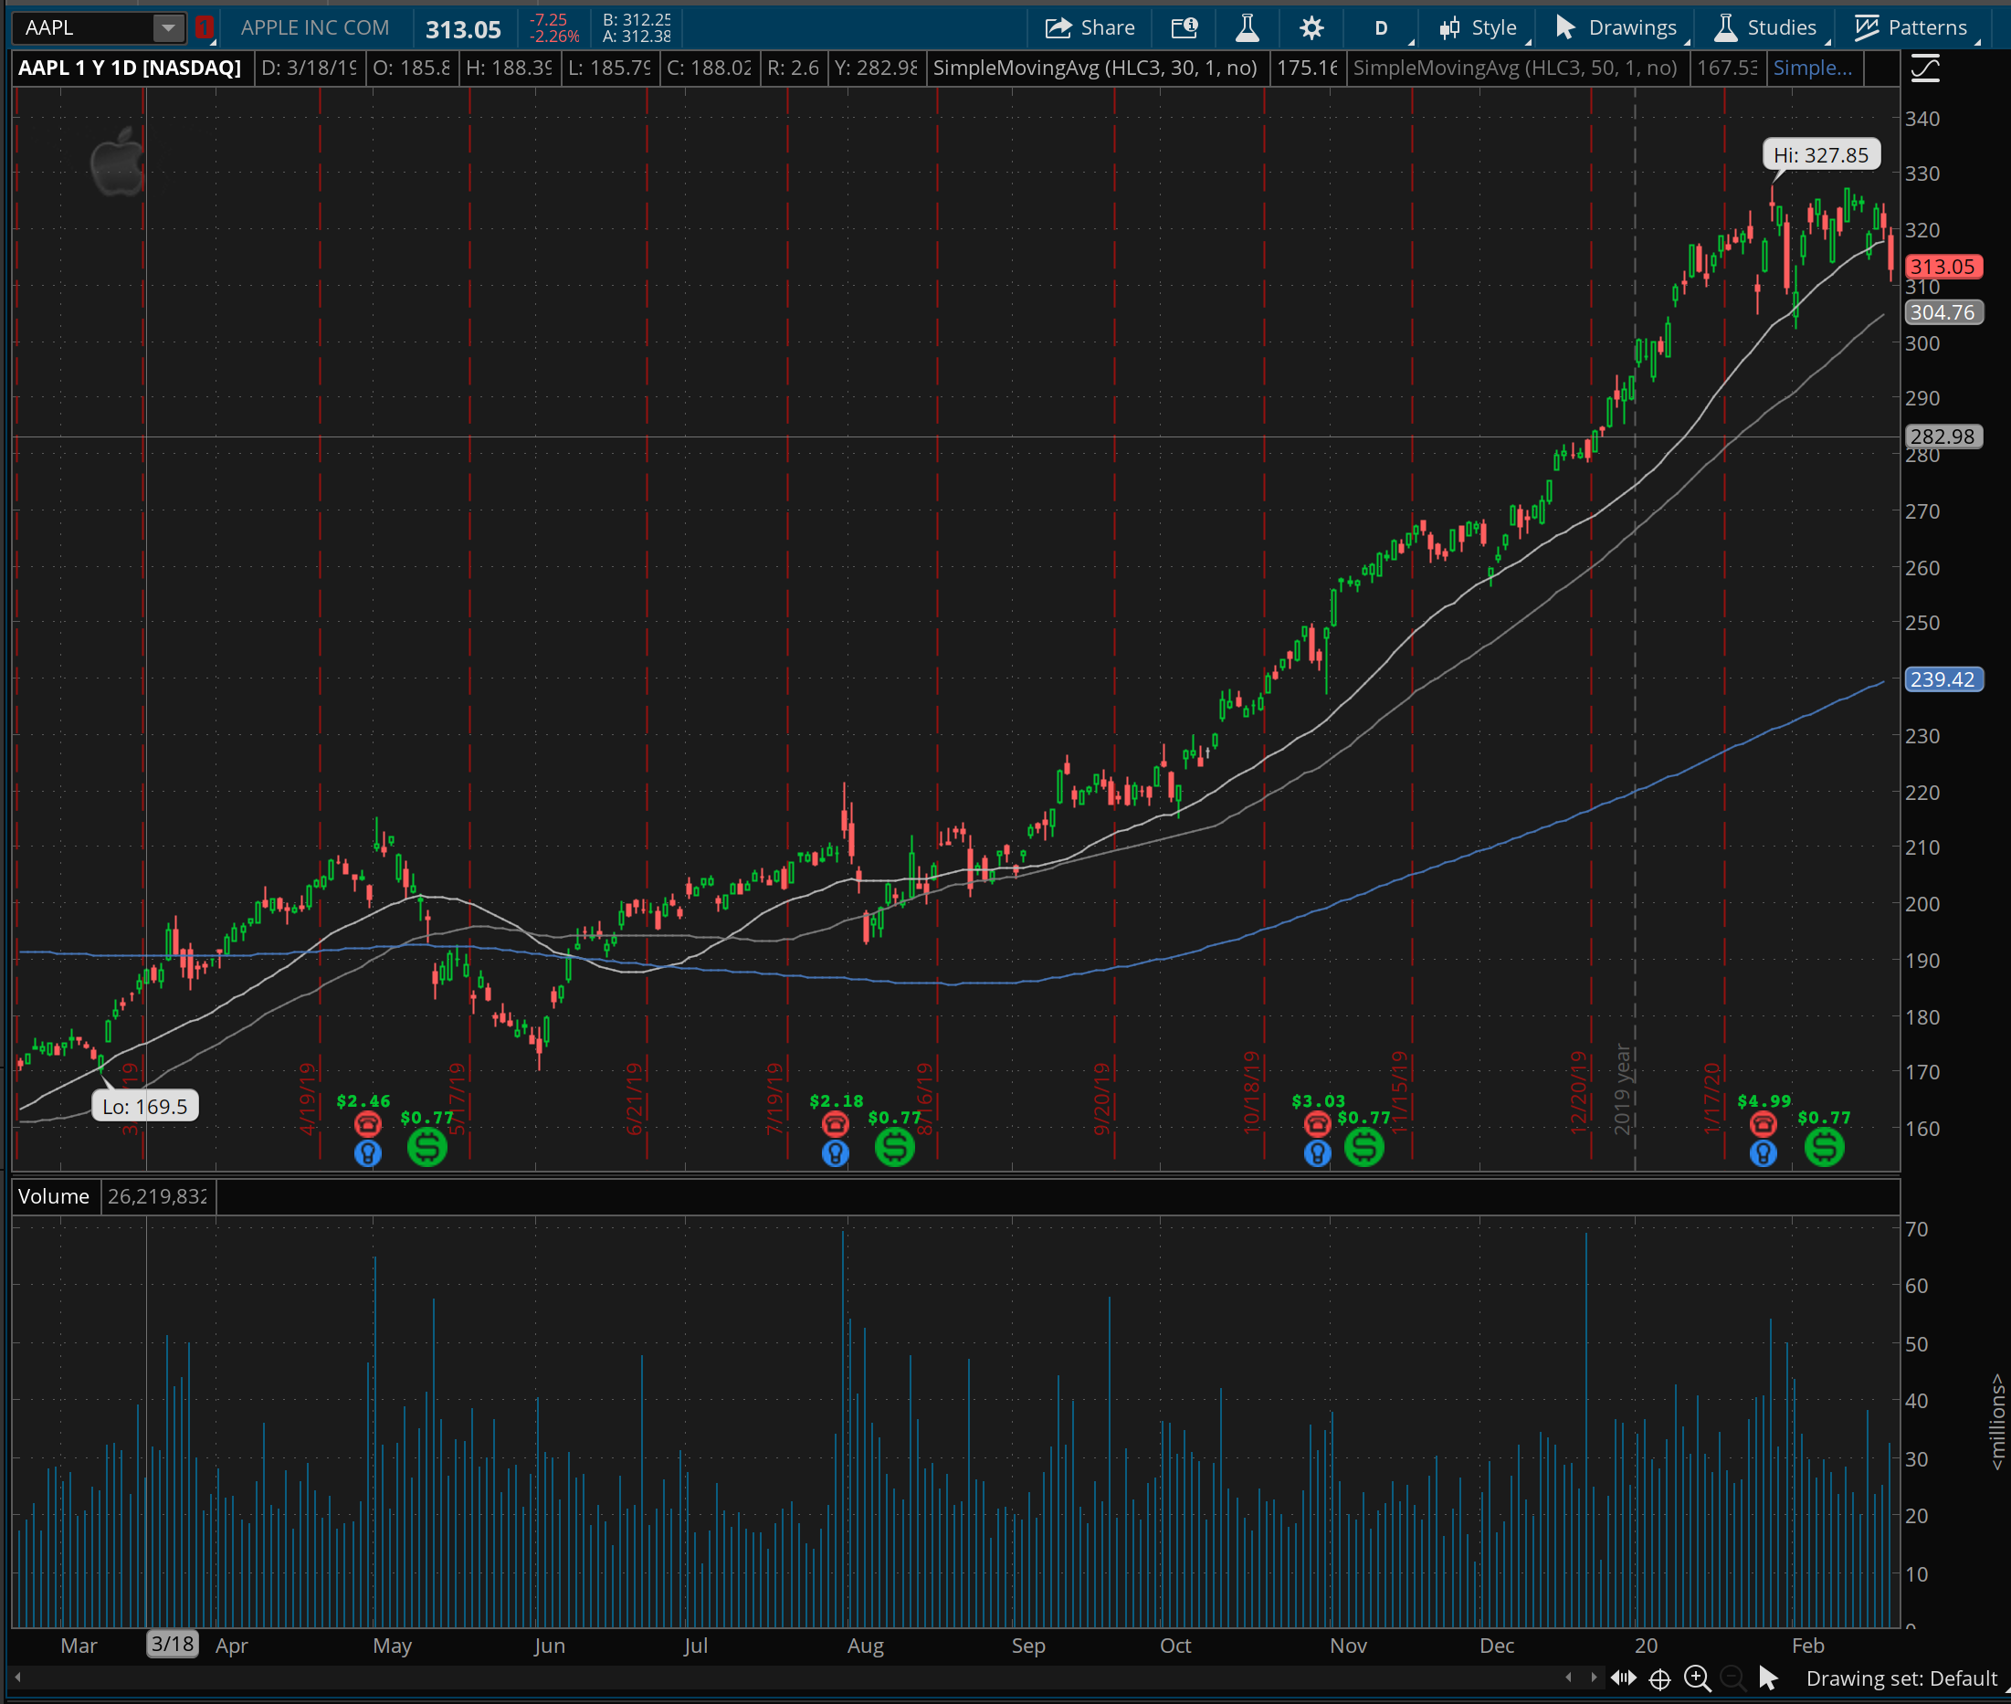2011x1704 pixels.
Task: Click the Hi: 327.85 price bubble
Action: pos(1821,154)
